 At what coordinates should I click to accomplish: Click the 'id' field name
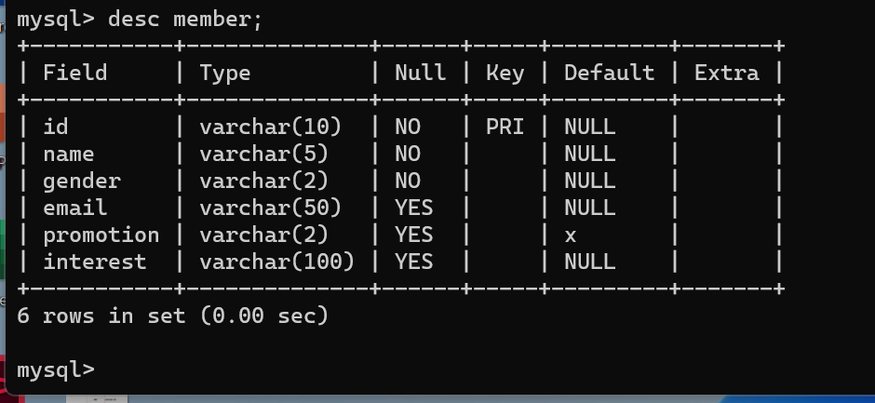[x=56, y=127]
